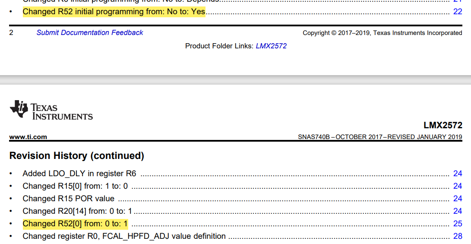Follow page 24 link beside Changed R15[0]
471x244 pixels.
pyautogui.click(x=458, y=186)
